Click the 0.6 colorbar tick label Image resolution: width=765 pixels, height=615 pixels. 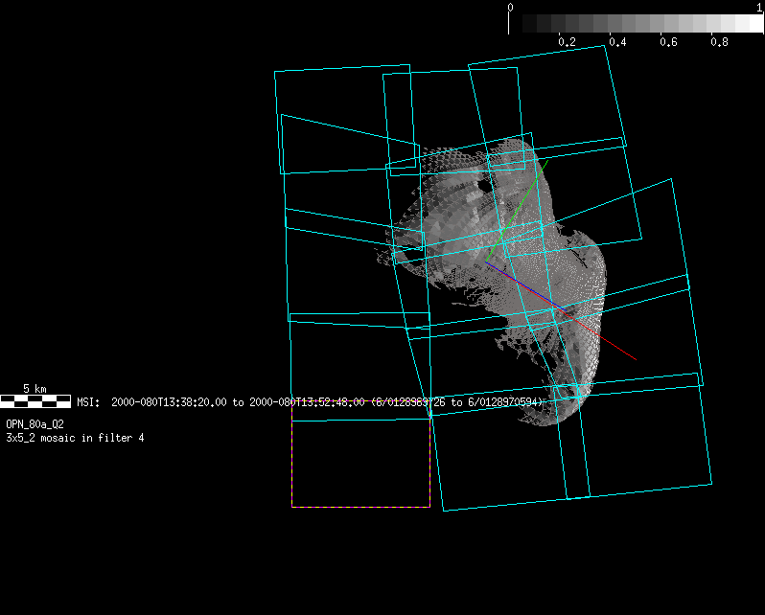[x=668, y=42]
